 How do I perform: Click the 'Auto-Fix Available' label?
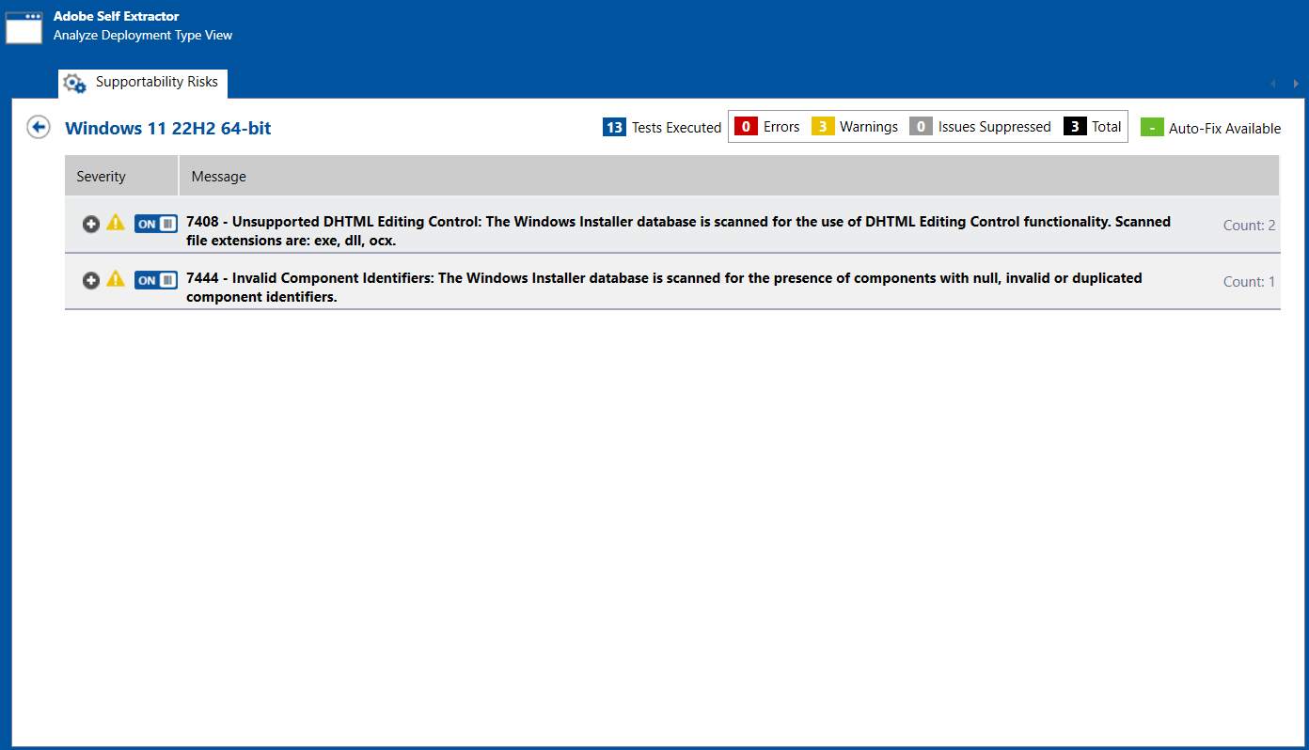point(1224,128)
